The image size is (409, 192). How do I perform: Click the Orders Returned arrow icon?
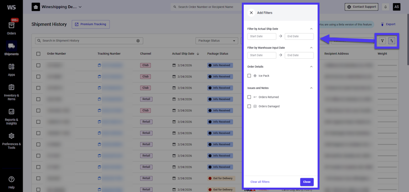point(255,97)
